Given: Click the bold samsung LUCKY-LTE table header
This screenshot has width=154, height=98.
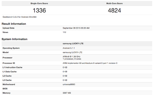Looking at the screenshot, I should [73, 44].
